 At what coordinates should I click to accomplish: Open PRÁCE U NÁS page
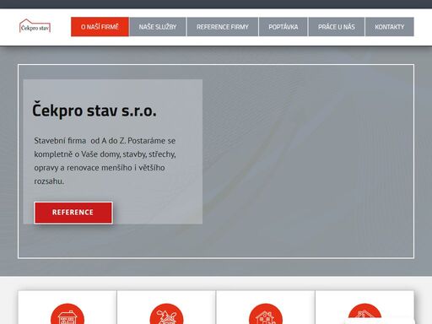(337, 27)
